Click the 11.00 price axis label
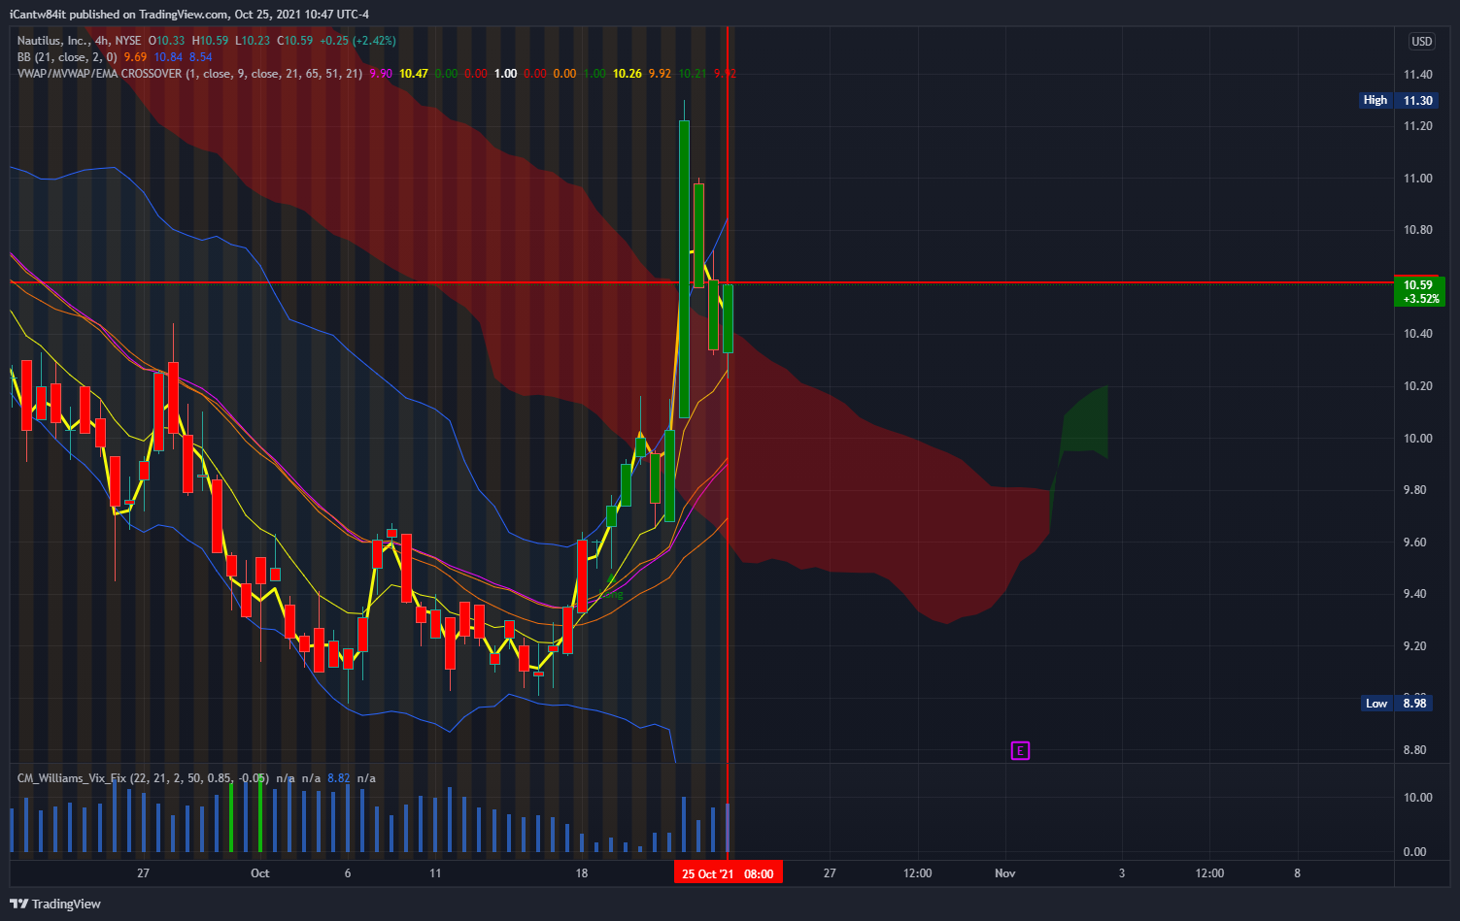This screenshot has height=921, width=1460. 1417,179
